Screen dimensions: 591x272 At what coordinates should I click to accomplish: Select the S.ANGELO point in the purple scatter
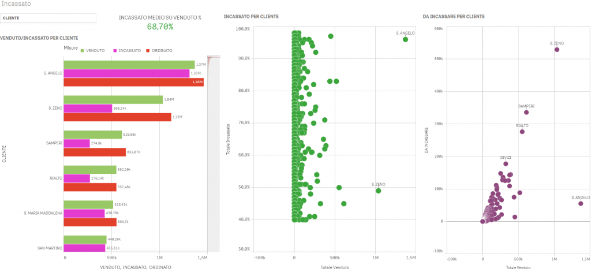[x=581, y=203]
